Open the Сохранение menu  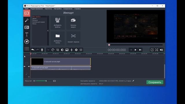(68, 9)
